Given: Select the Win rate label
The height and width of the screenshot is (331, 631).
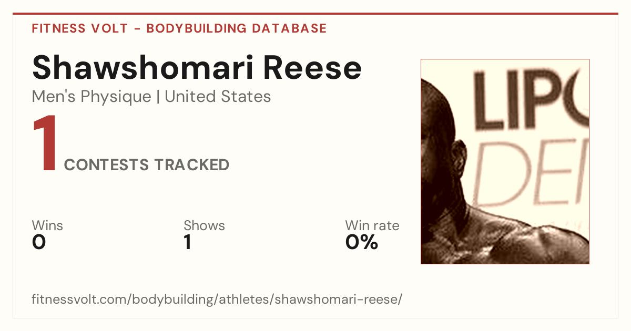Looking at the screenshot, I should [x=372, y=226].
